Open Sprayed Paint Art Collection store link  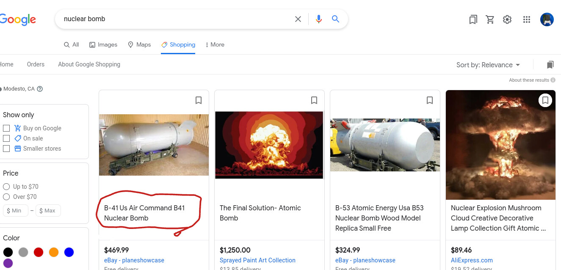point(257,260)
